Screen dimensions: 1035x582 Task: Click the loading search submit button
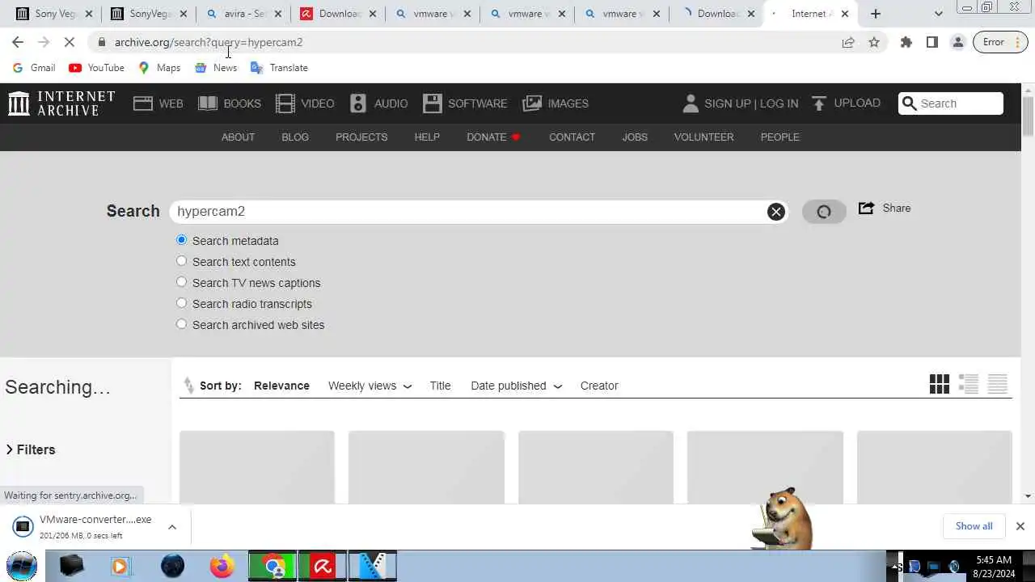[824, 212]
